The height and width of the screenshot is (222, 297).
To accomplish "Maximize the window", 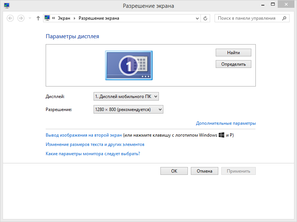I will tap(273, 4).
